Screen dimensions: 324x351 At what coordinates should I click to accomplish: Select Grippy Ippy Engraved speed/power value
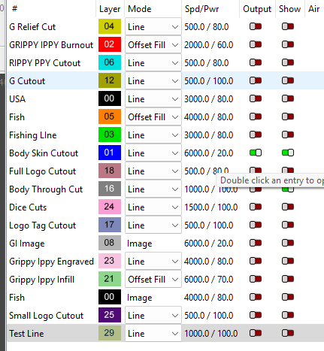(x=208, y=262)
